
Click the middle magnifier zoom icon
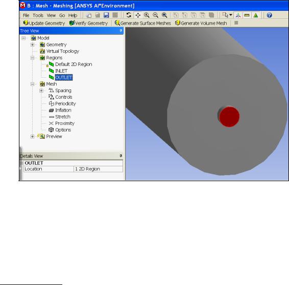click(x=156, y=15)
